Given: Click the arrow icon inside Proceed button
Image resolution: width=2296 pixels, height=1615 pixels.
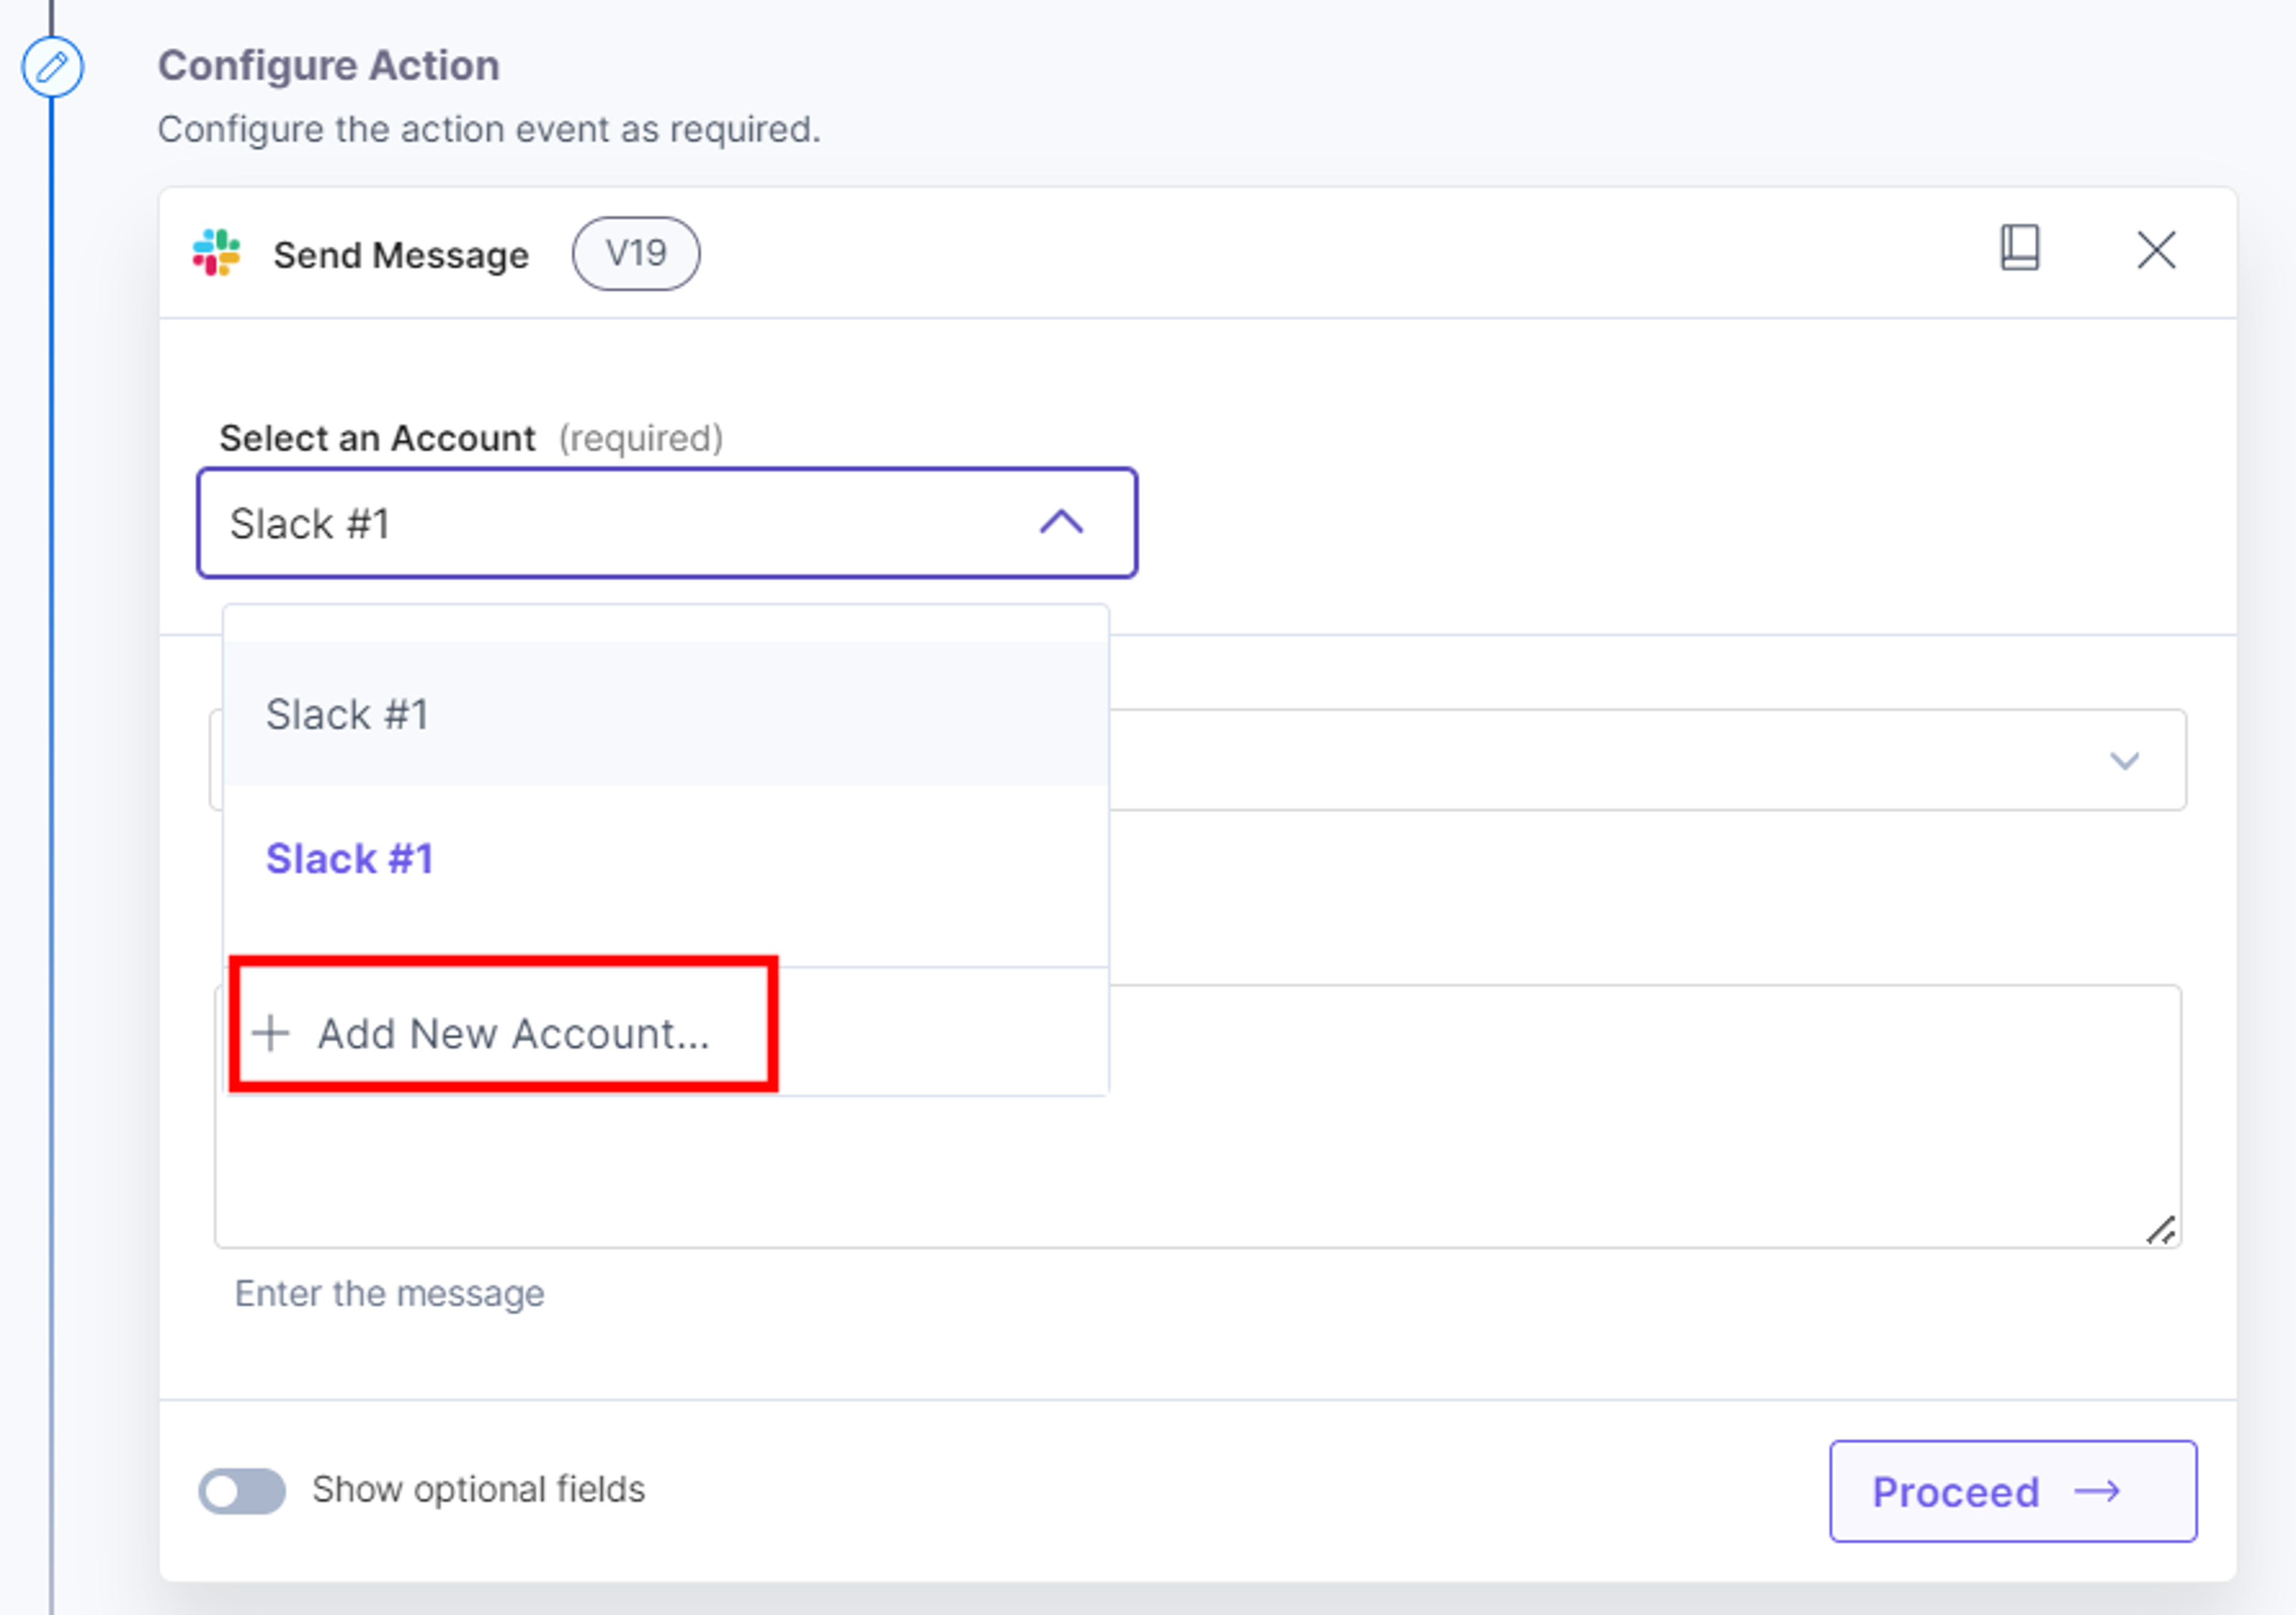Looking at the screenshot, I should point(2097,1491).
